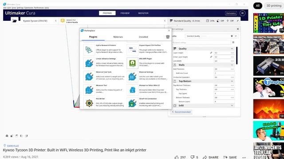Open the 3D Printer Tier List thumbnail
The height and width of the screenshot is (159, 284).
pos(268,23)
